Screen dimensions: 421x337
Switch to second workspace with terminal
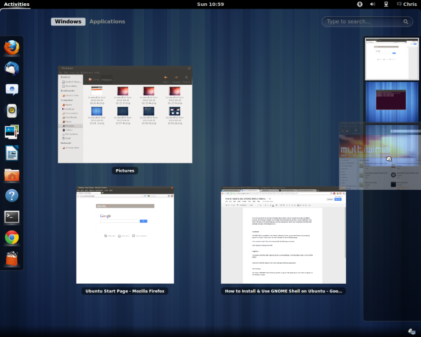click(x=392, y=101)
